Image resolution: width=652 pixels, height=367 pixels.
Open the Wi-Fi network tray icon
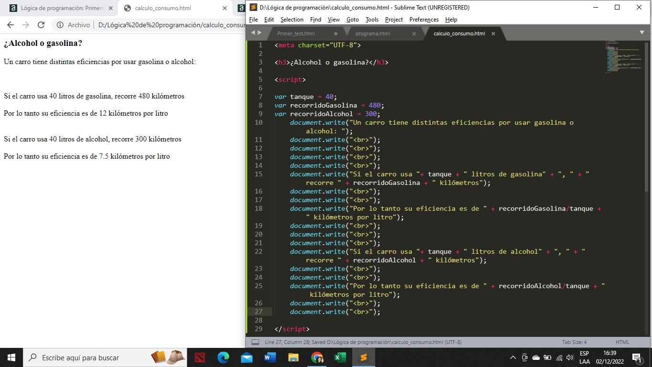559,357
